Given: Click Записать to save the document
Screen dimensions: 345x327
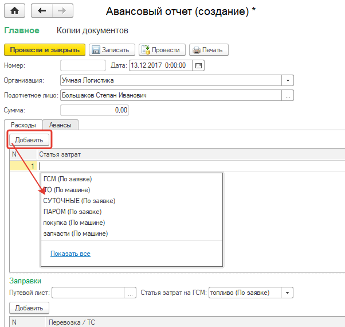Looking at the screenshot, I should click(x=112, y=50).
